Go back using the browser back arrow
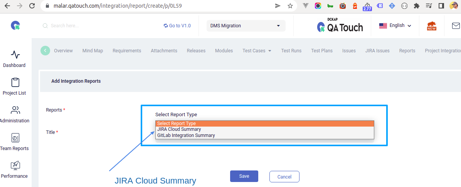 pyautogui.click(x=7, y=6)
